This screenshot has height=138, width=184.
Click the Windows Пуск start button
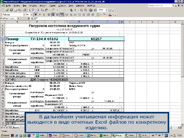5,135
